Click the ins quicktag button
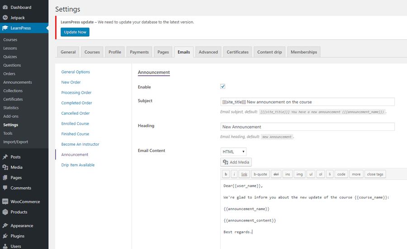This screenshot has height=249, width=407. click(288, 174)
